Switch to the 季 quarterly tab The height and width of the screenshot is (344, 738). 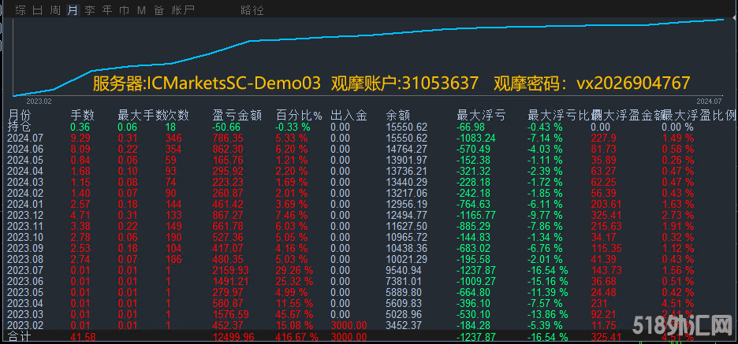[90, 10]
